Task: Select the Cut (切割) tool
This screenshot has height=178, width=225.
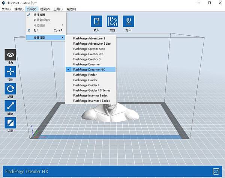Action: [x=10, y=123]
